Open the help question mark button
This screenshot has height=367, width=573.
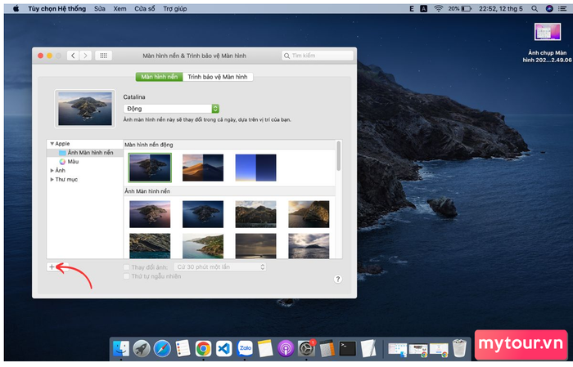(x=337, y=280)
